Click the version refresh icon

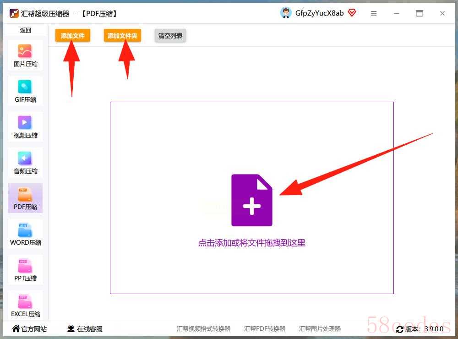point(400,329)
